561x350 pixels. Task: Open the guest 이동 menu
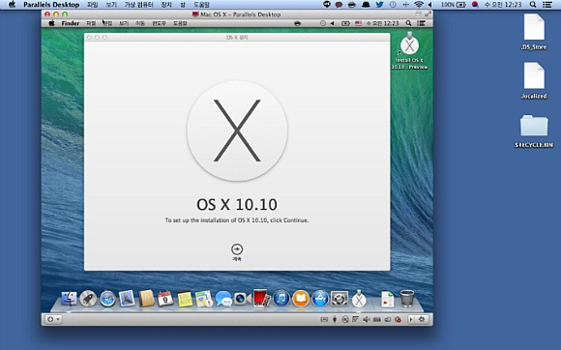[140, 23]
